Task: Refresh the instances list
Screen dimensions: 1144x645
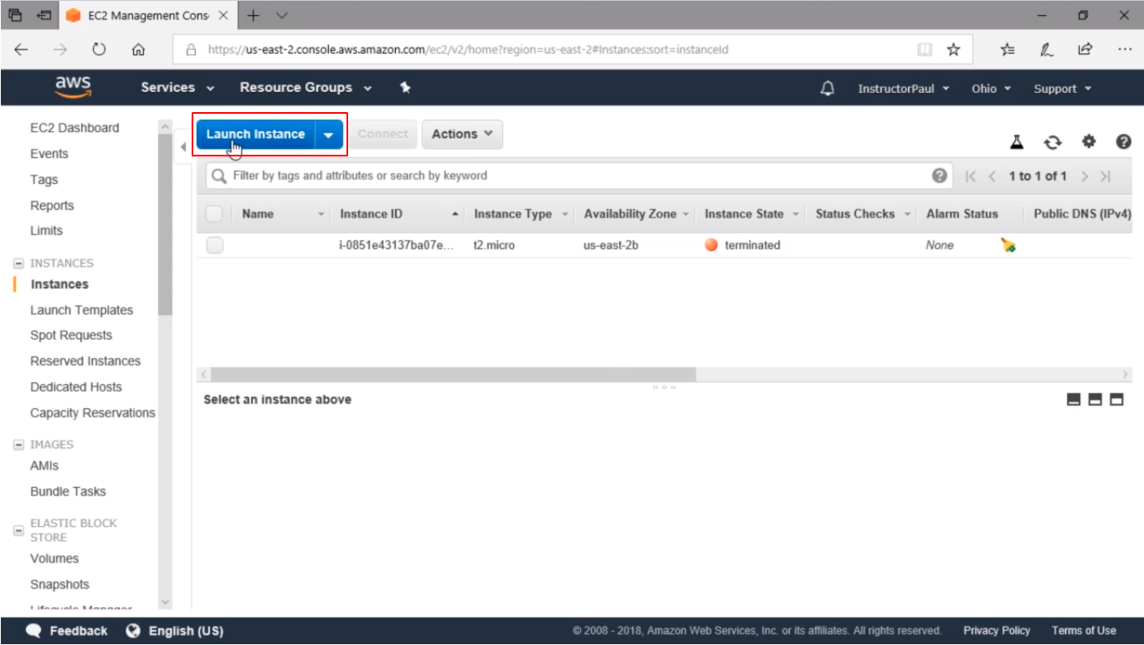Action: coord(1053,142)
